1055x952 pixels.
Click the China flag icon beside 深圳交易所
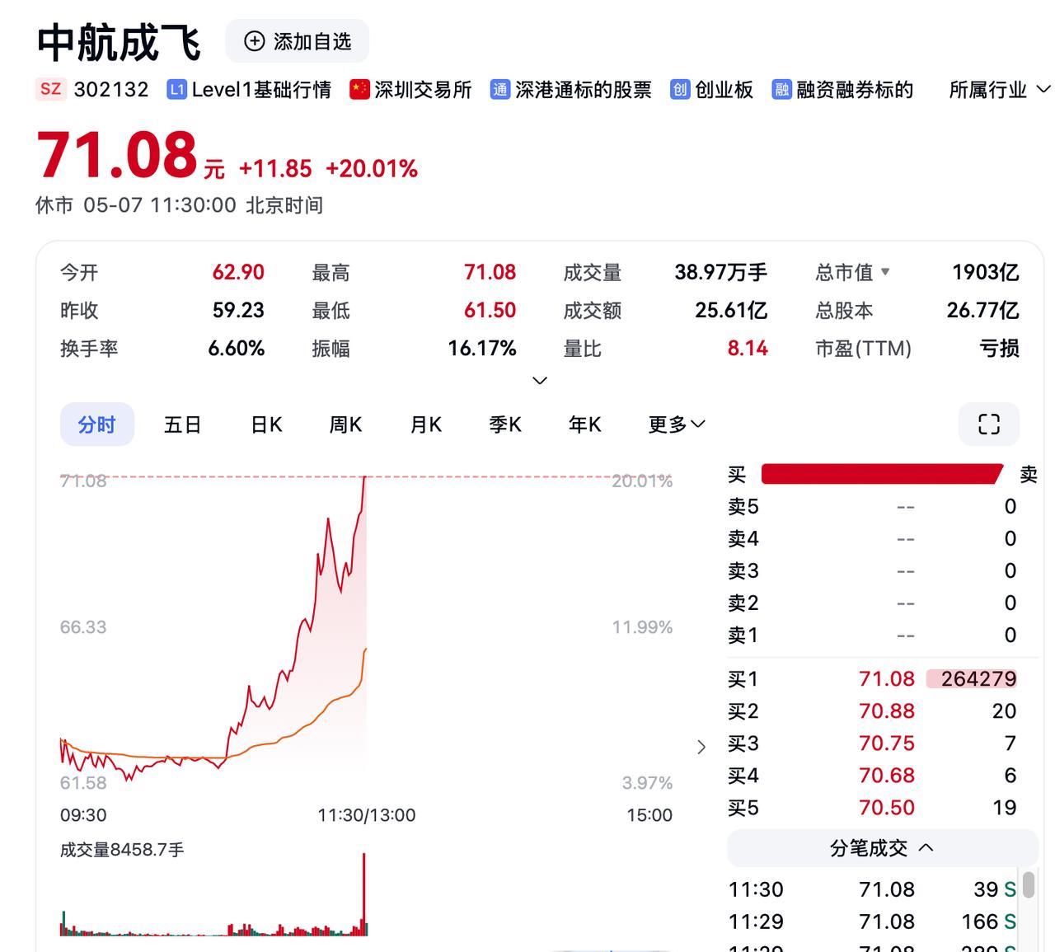click(359, 90)
